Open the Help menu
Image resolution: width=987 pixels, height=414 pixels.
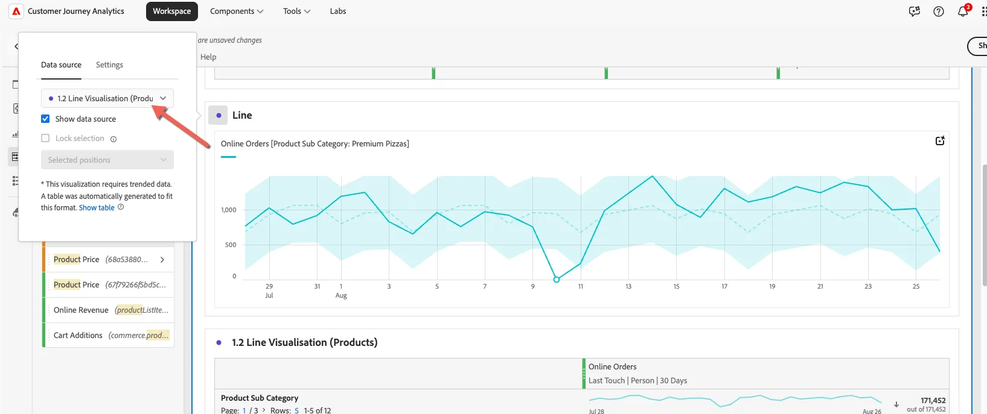(x=208, y=57)
